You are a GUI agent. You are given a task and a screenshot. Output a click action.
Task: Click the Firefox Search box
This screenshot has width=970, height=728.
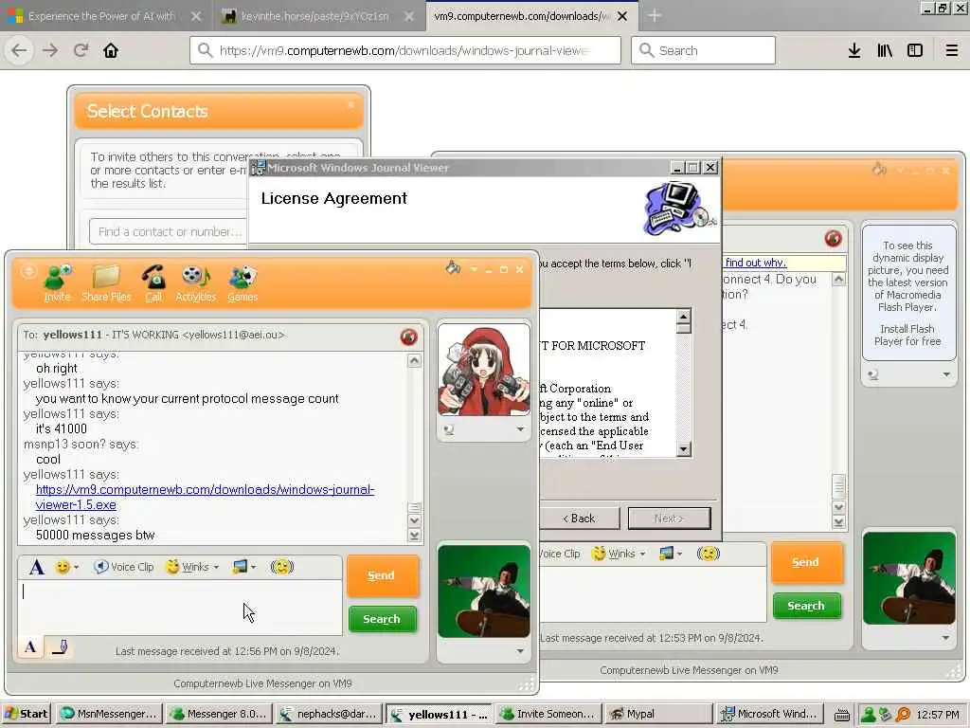[x=704, y=50]
